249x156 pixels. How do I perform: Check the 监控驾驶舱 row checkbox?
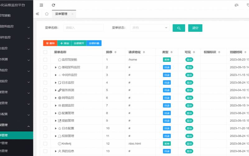point(45,60)
